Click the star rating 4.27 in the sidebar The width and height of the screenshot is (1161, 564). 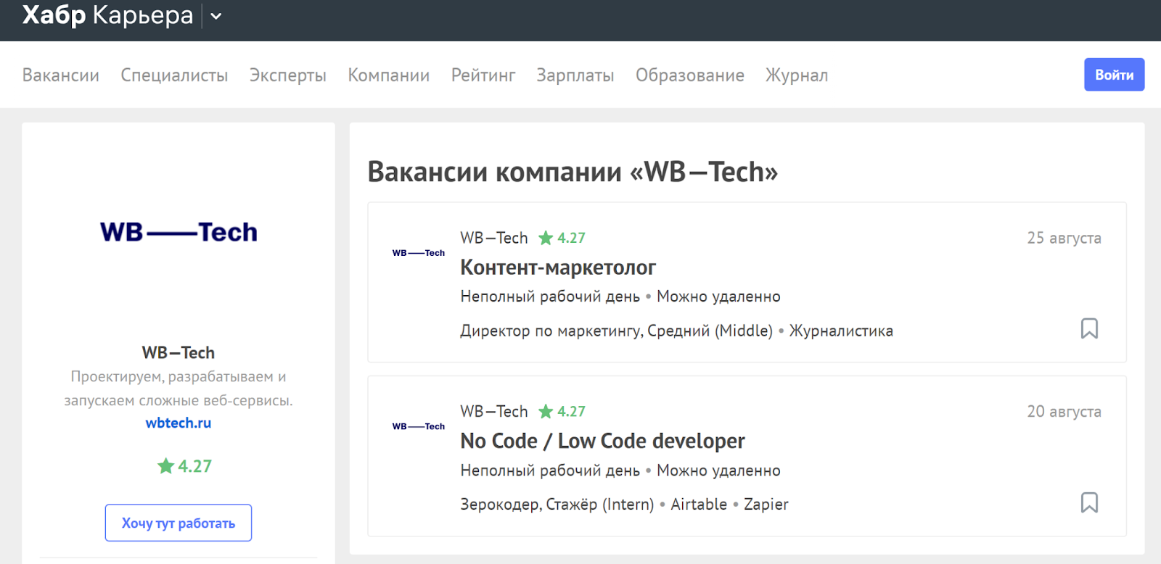(185, 466)
